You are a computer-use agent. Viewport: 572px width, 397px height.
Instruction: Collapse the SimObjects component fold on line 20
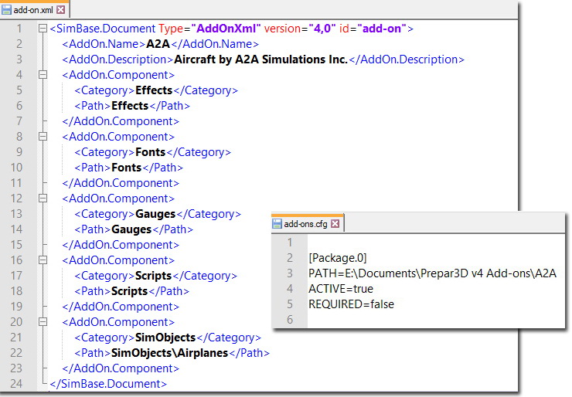tap(42, 322)
